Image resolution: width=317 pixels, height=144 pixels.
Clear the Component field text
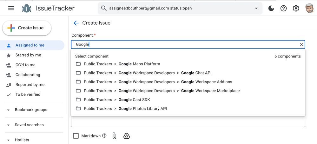click(x=301, y=45)
